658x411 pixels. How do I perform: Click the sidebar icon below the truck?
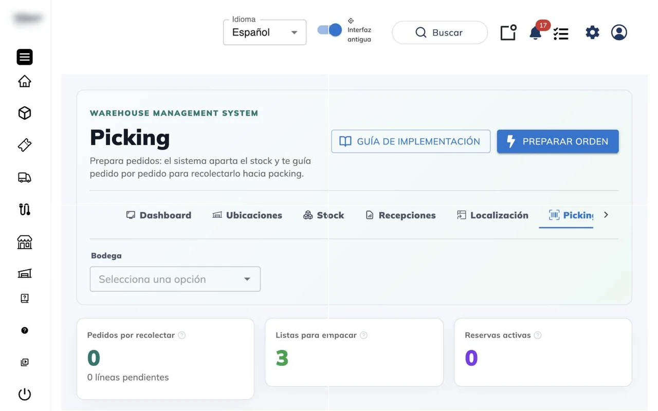(25, 209)
